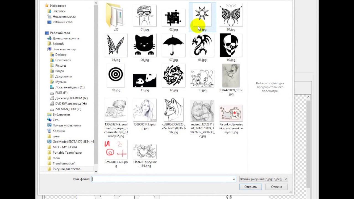The width and height of the screenshot is (354, 199).
Task: Click the navigation pane scroll down arrow
Action: pos(96,171)
